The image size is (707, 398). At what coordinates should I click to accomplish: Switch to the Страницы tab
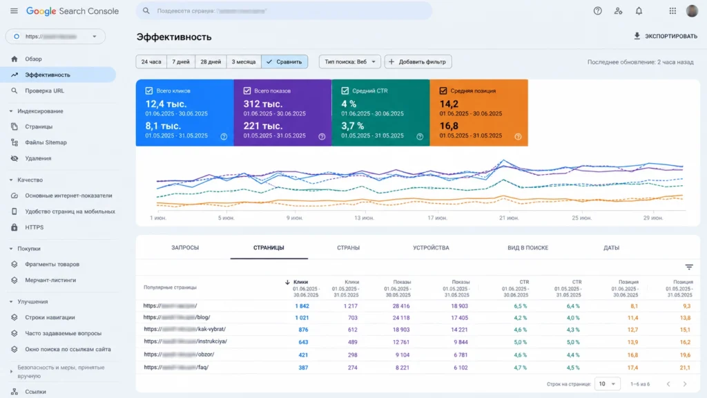pos(269,248)
